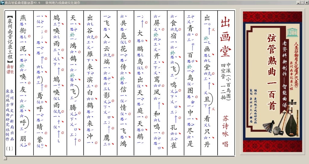
Task: Click the singer credit 苏诗咏 唱
Action: [x=225, y=131]
